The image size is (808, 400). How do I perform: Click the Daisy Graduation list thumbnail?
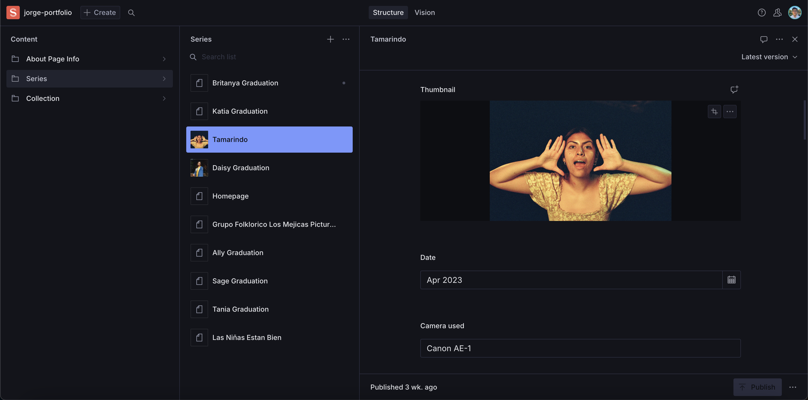199,168
